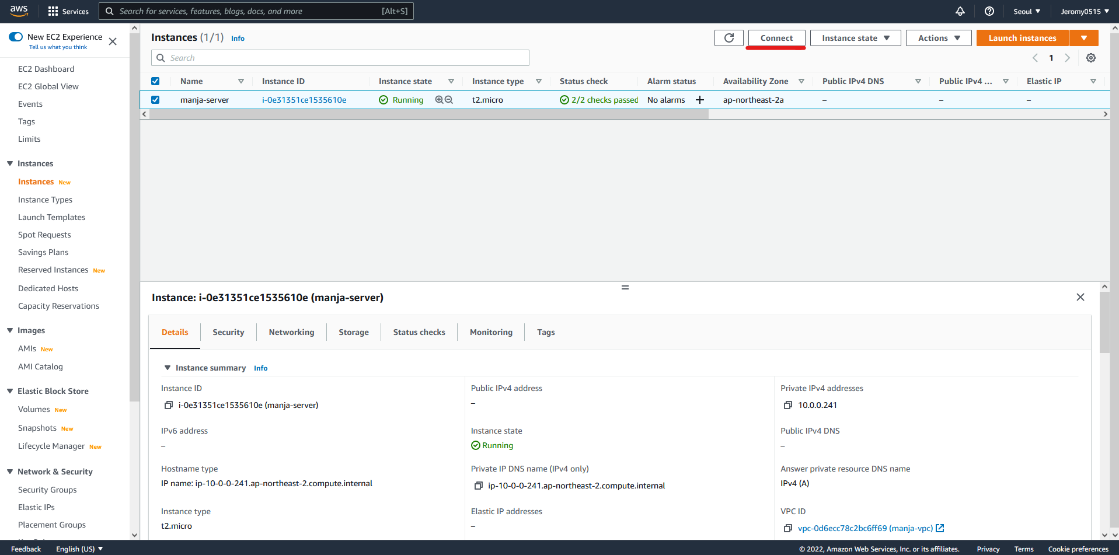
Task: Copy the Private IP DNS name
Action: 479,486
